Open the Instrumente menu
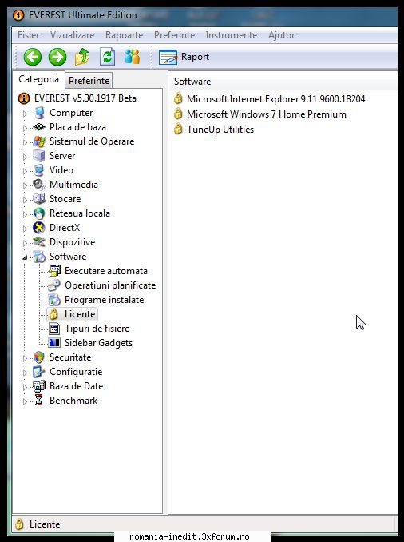Image resolution: width=404 pixels, height=542 pixels. coord(232,35)
